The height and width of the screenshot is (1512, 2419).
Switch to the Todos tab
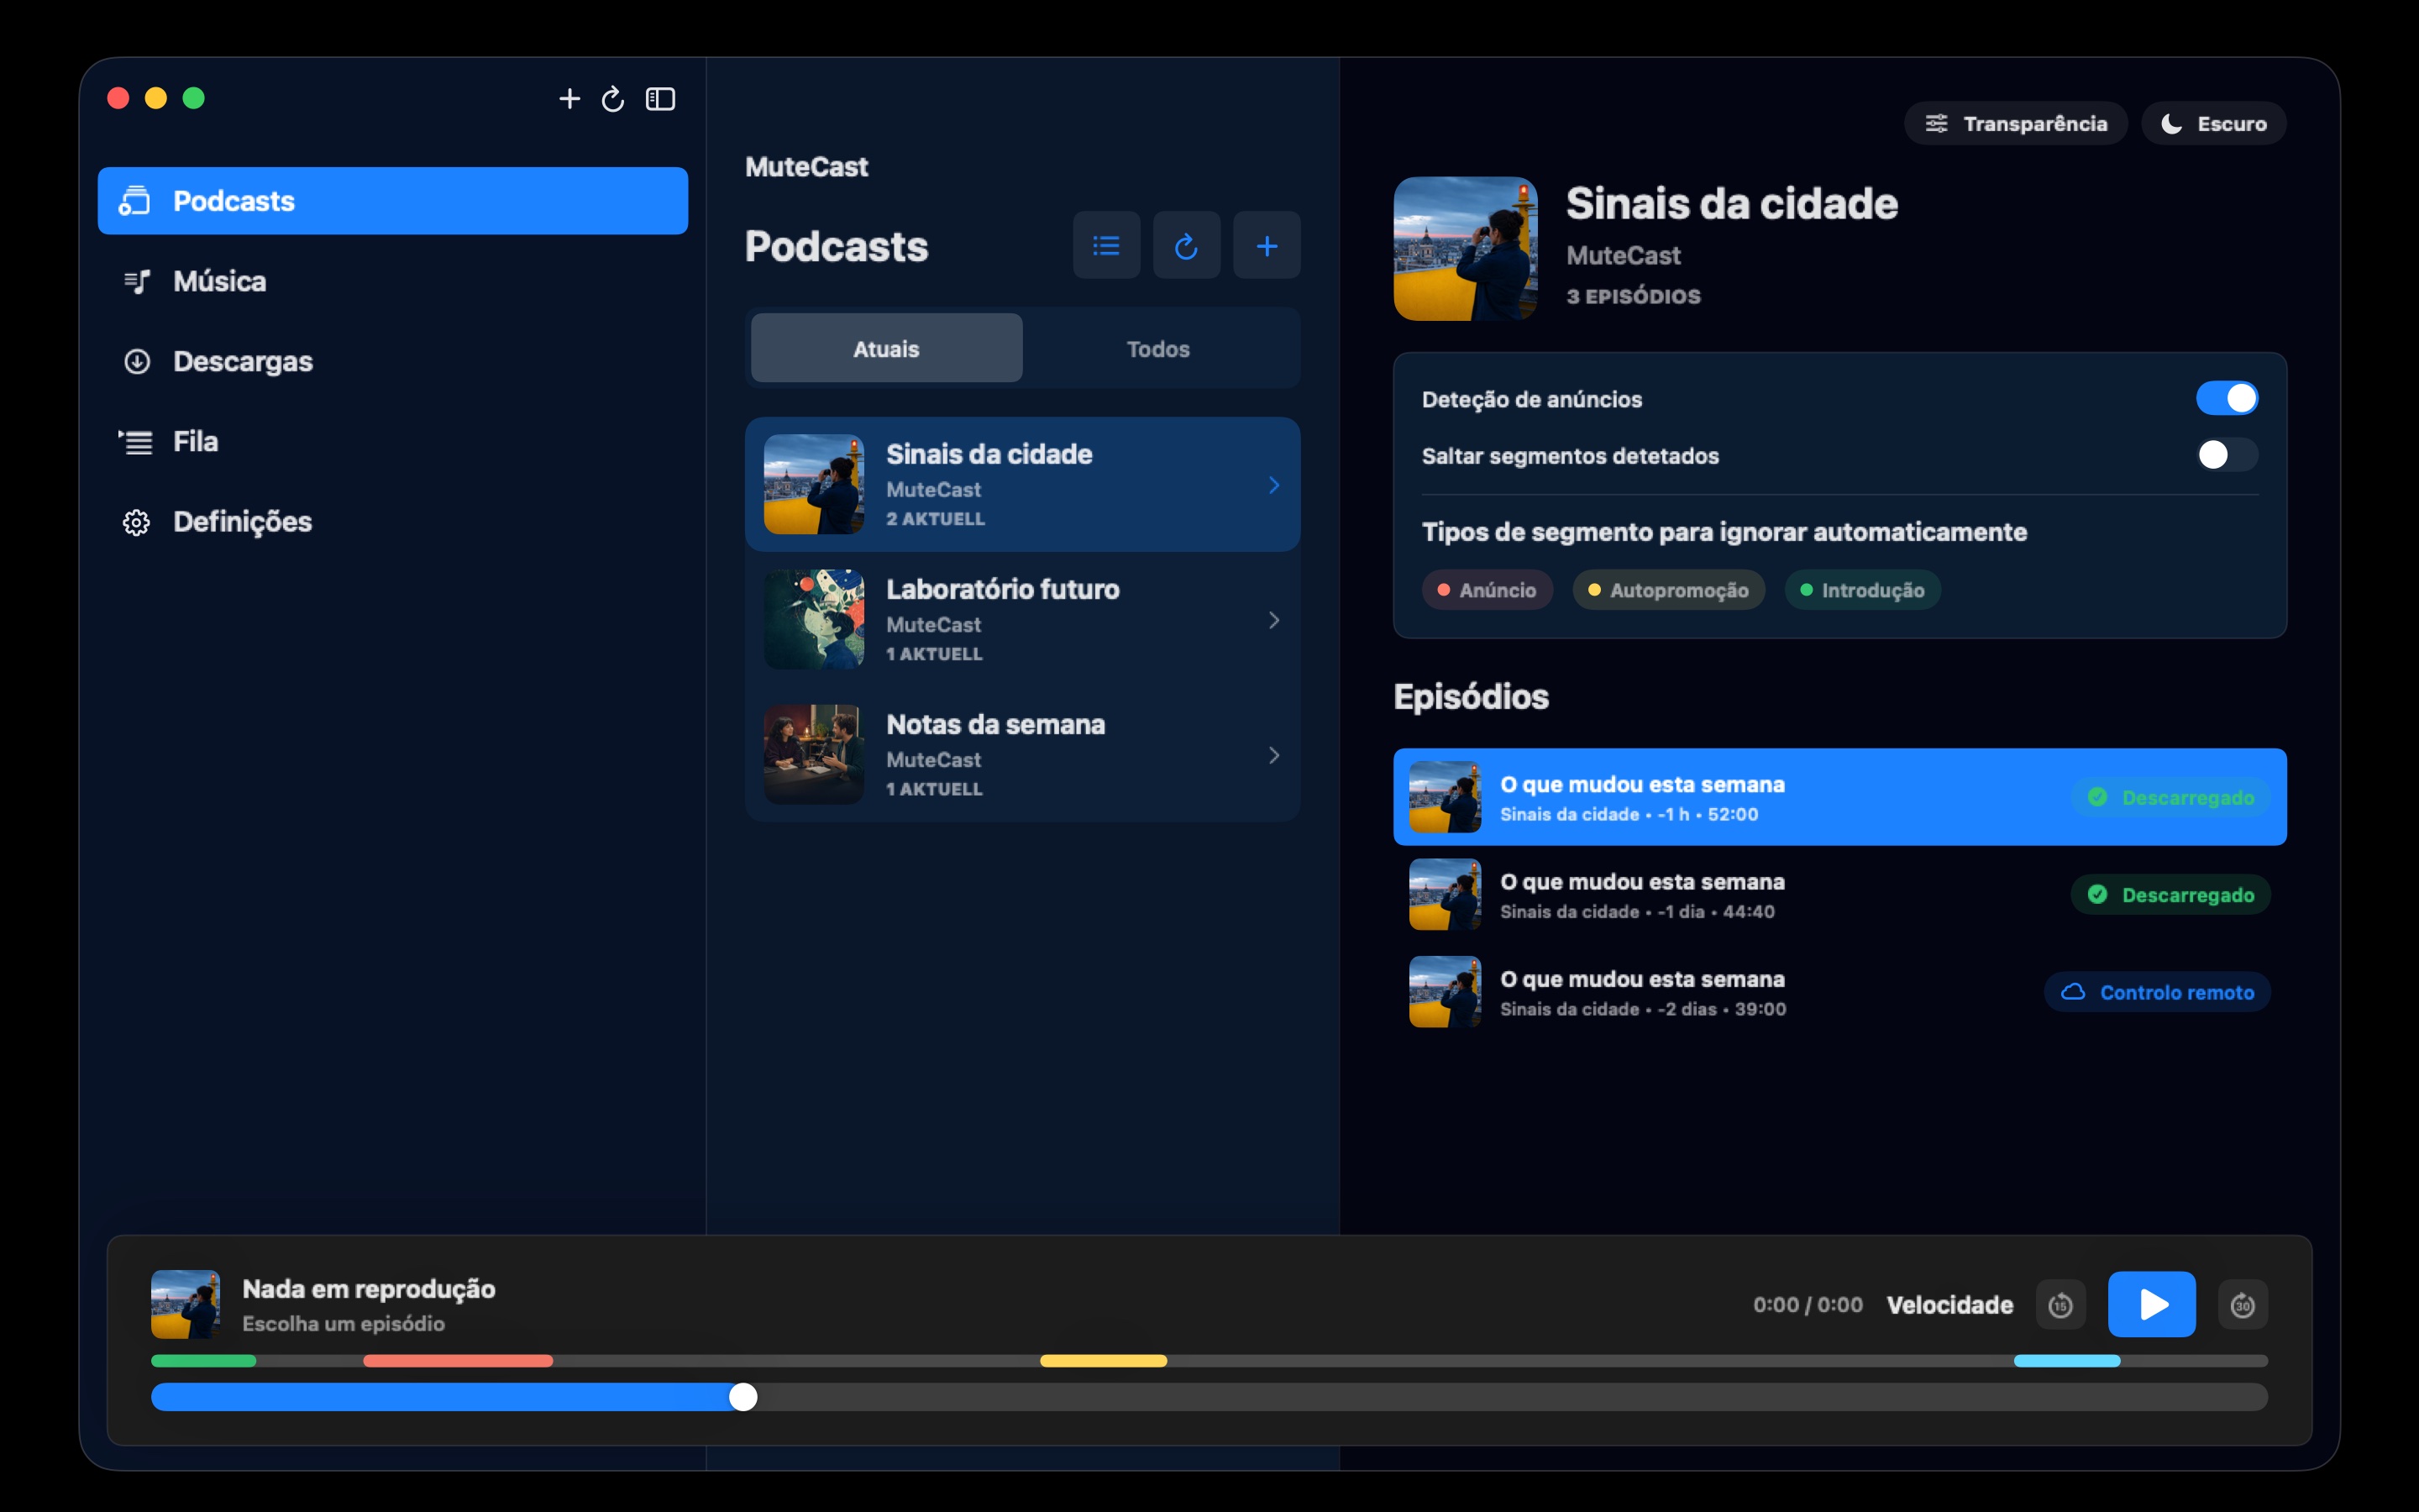click(1158, 348)
